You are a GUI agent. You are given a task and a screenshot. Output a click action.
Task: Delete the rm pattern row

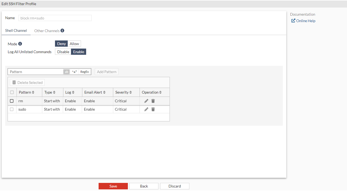(153, 101)
